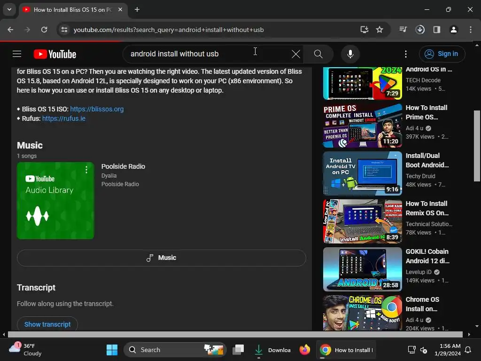Screen dimensions: 481x361
Task: Install app icon in address bar
Action: pos(365,30)
